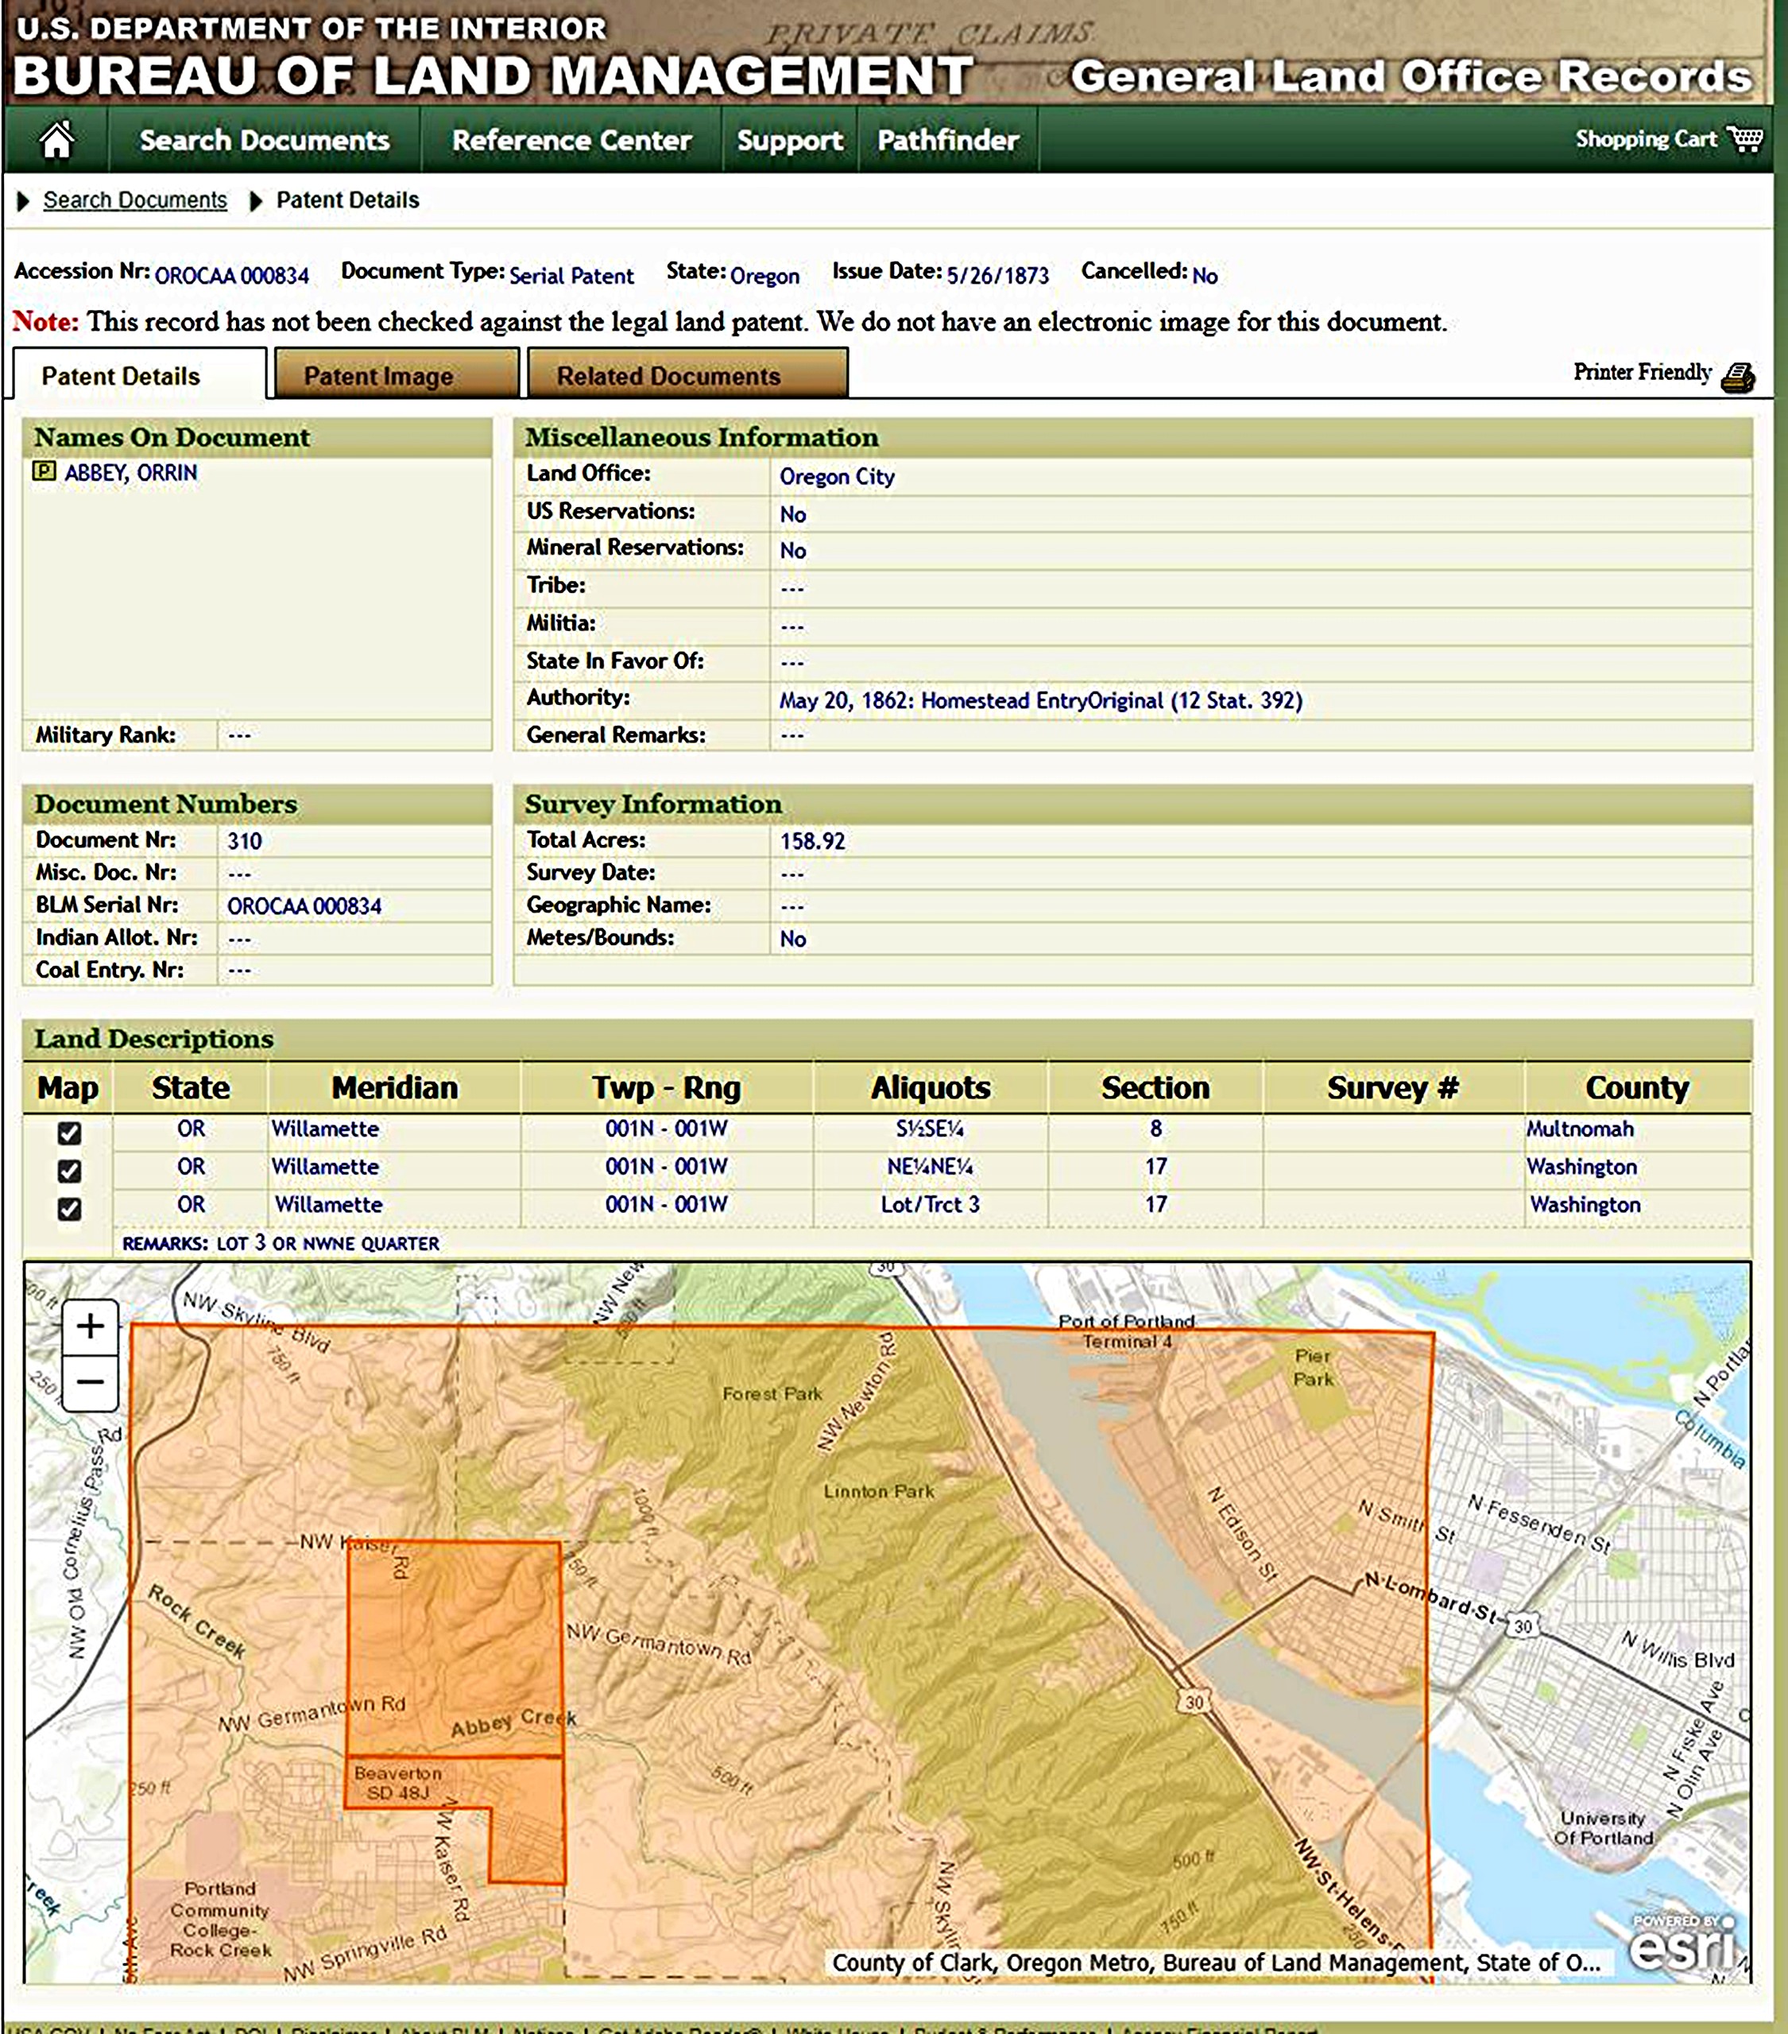Image resolution: width=1788 pixels, height=2034 pixels.
Task: Click the County column header
Action: tap(1637, 1087)
